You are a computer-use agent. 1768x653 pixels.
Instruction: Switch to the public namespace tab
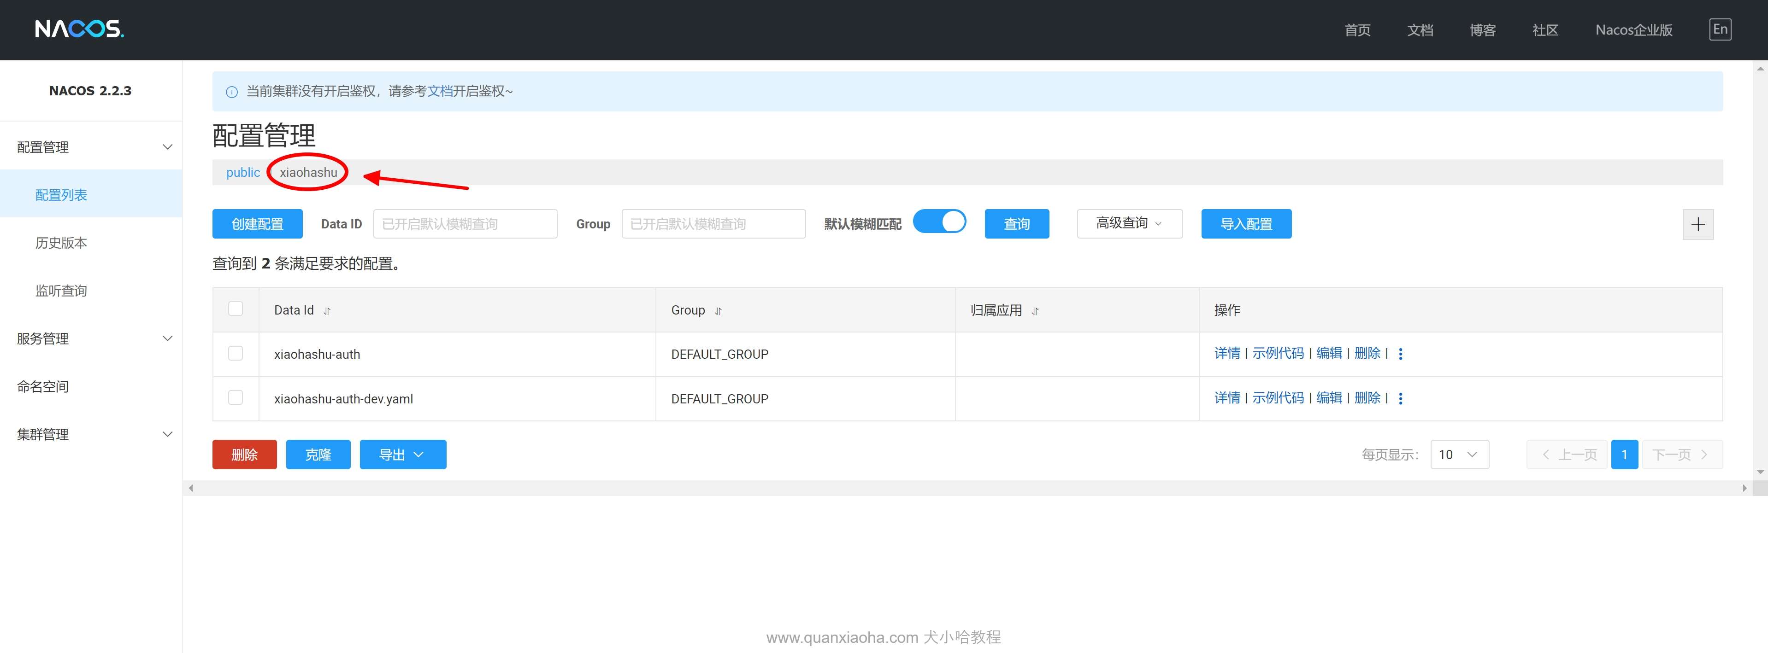click(243, 172)
